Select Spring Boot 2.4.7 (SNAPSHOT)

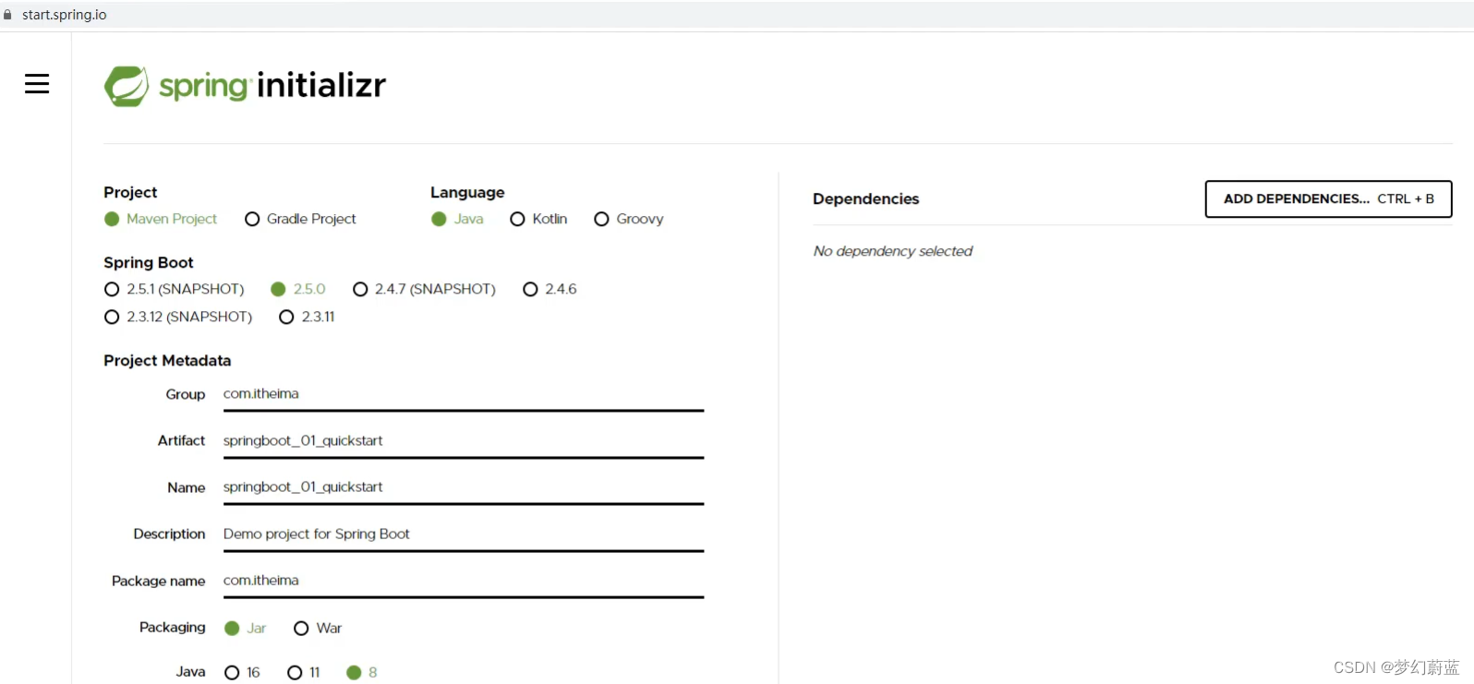click(x=424, y=289)
